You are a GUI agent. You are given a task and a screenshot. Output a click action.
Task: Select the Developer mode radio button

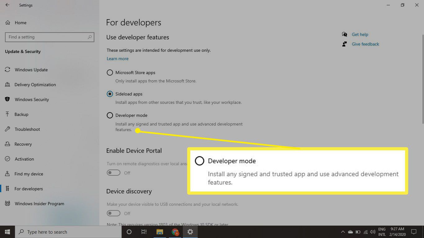110,115
